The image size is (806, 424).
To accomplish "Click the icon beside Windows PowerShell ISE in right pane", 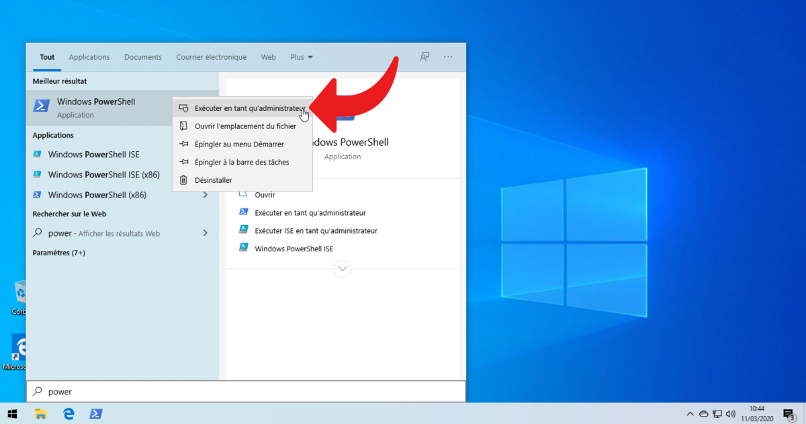I will tap(244, 248).
